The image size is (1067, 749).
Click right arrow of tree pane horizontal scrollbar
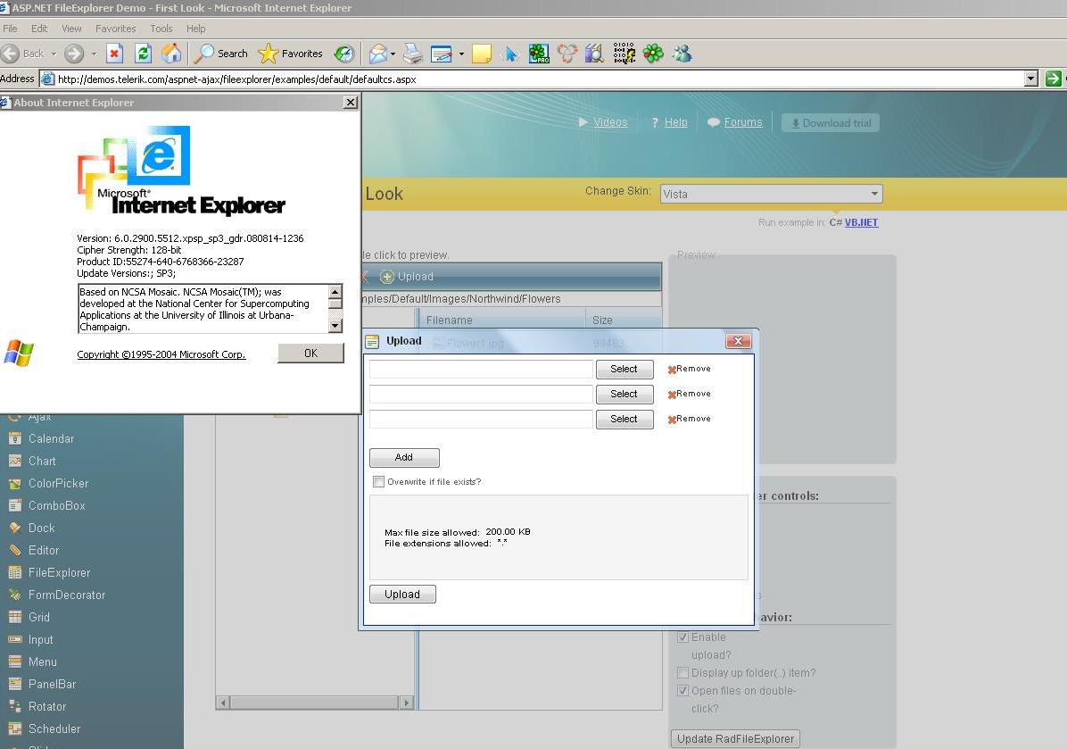coord(406,702)
